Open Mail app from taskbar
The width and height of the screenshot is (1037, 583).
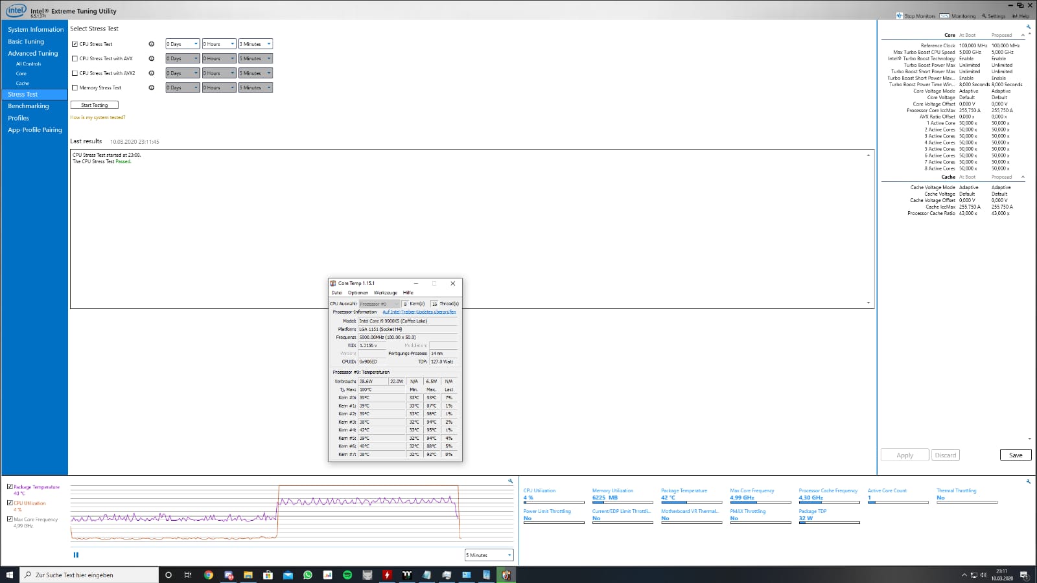click(x=288, y=575)
